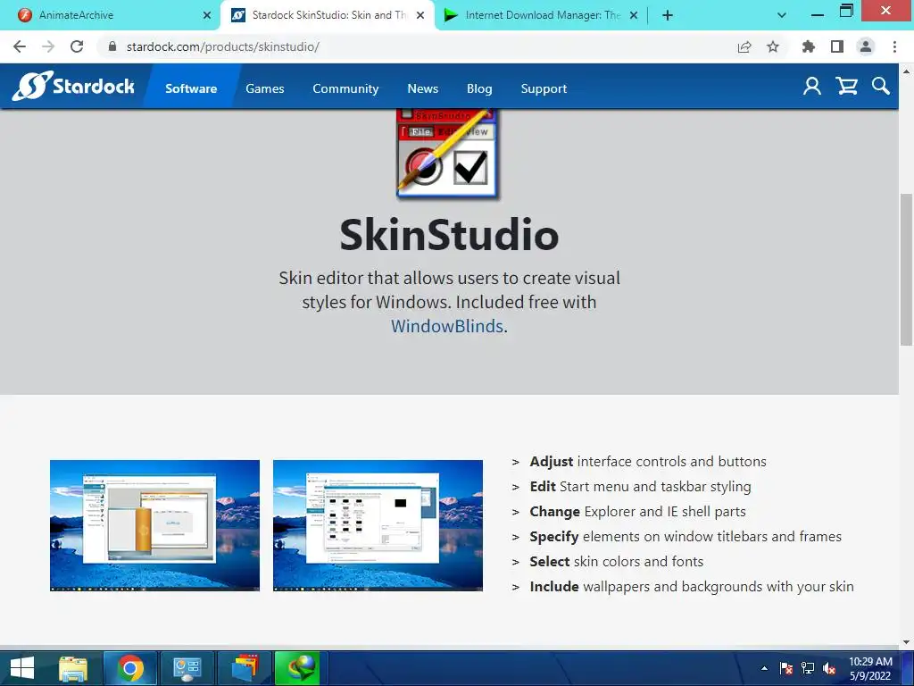The width and height of the screenshot is (914, 686).
Task: Click 'Adjust interface controls and buttons' text
Action: 648,462
